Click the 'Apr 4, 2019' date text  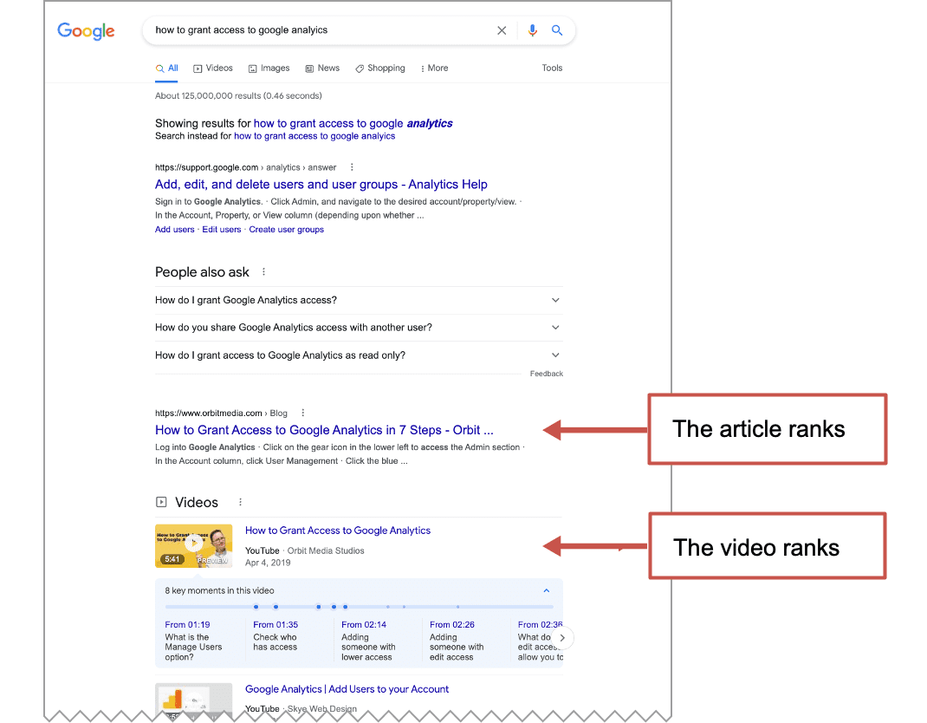click(x=268, y=563)
